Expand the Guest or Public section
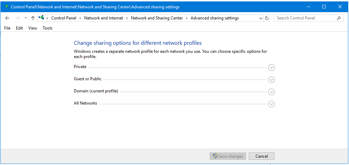This screenshot has width=349, height=165. coord(271,80)
